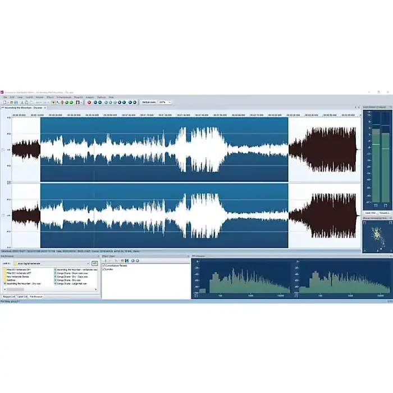
Task: Click the channel split handle between waveforms
Action: pos(186,182)
